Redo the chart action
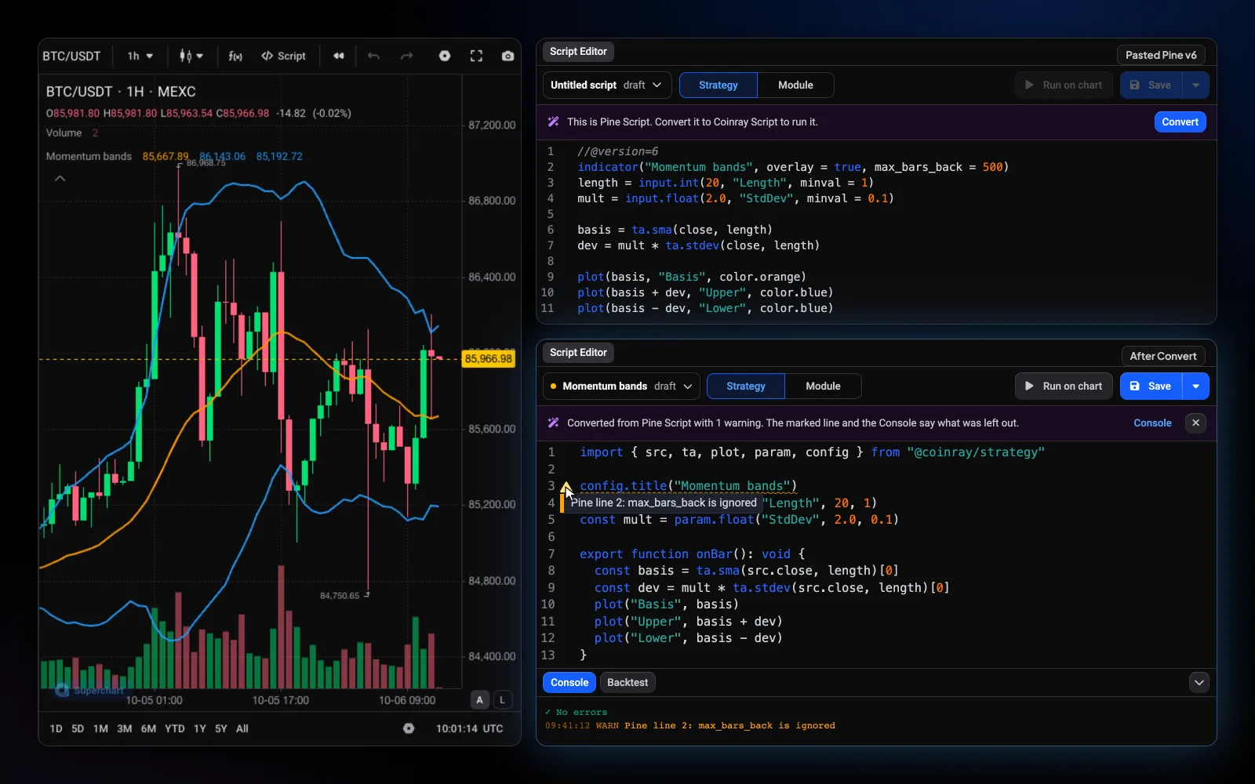This screenshot has height=784, width=1255. [x=406, y=56]
